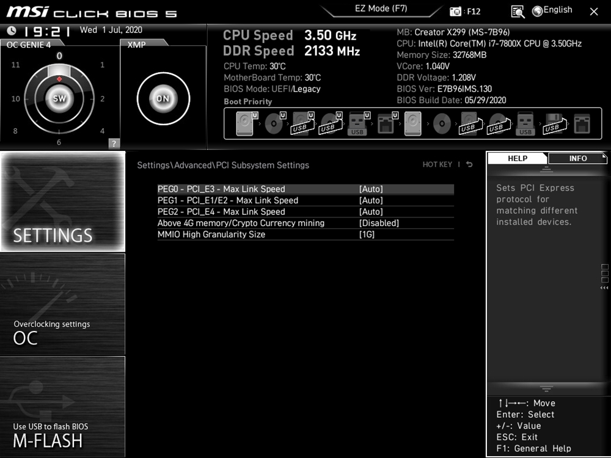This screenshot has height=458, width=611.
Task: Select the UEFI network boot icon
Action: 387,123
